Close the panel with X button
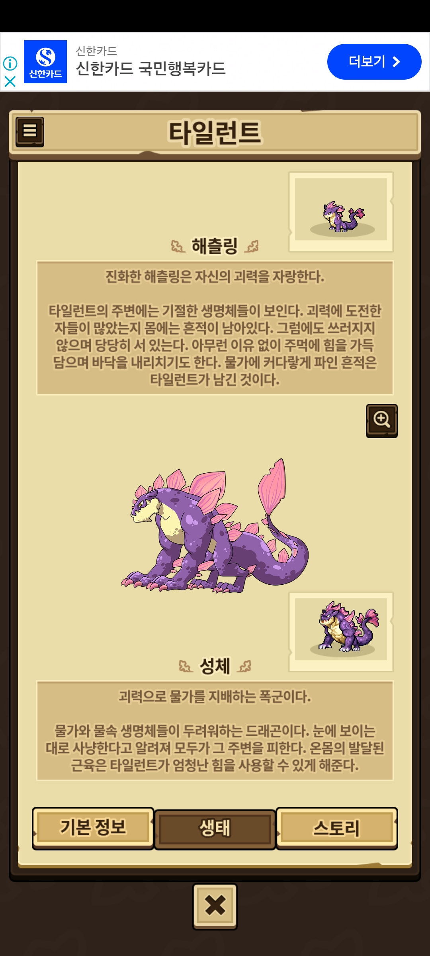The width and height of the screenshot is (430, 956). point(215,906)
